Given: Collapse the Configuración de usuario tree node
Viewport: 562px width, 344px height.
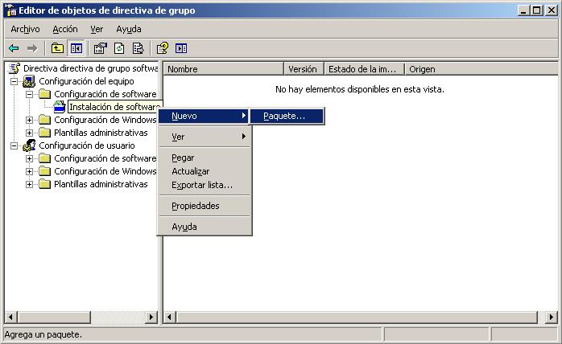Looking at the screenshot, I should click(x=14, y=145).
